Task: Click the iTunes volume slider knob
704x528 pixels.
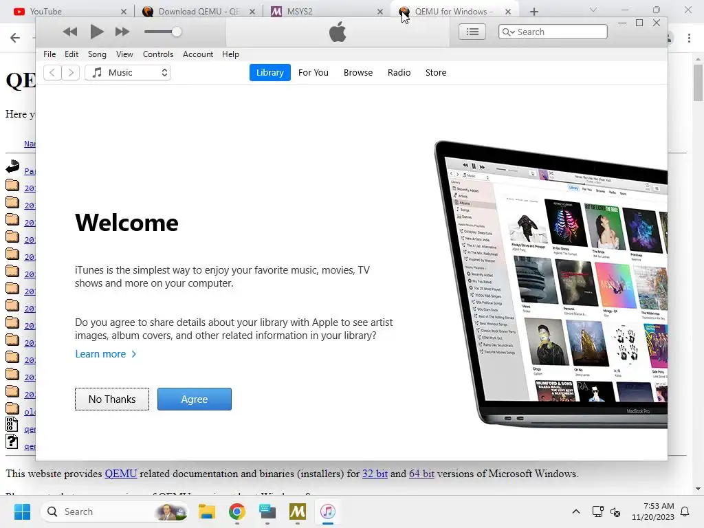Action: (177, 32)
